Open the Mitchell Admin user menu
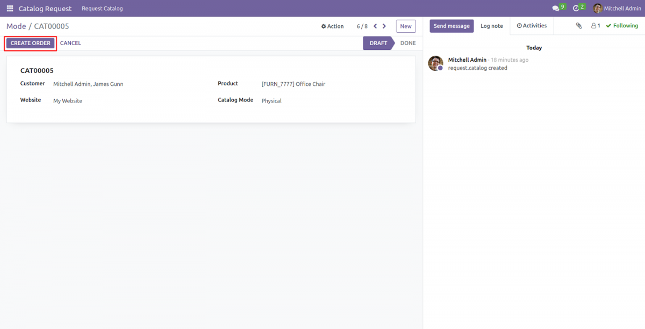 [x=617, y=8]
